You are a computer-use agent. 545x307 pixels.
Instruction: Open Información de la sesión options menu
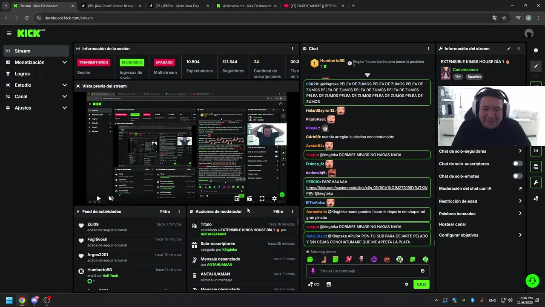pos(292,49)
